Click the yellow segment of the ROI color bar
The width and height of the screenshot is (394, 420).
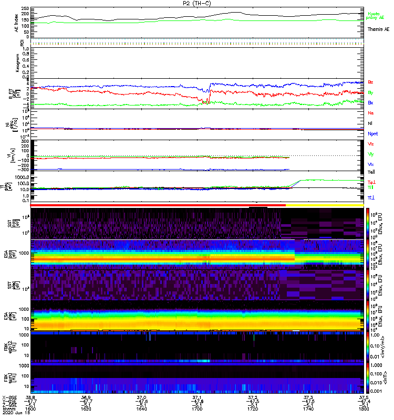[325, 205]
